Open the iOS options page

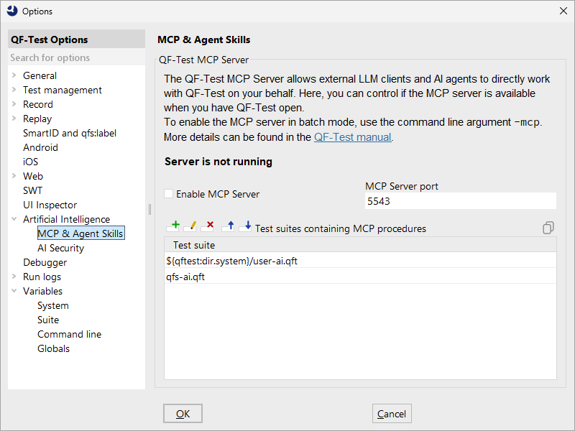pyautogui.click(x=30, y=162)
